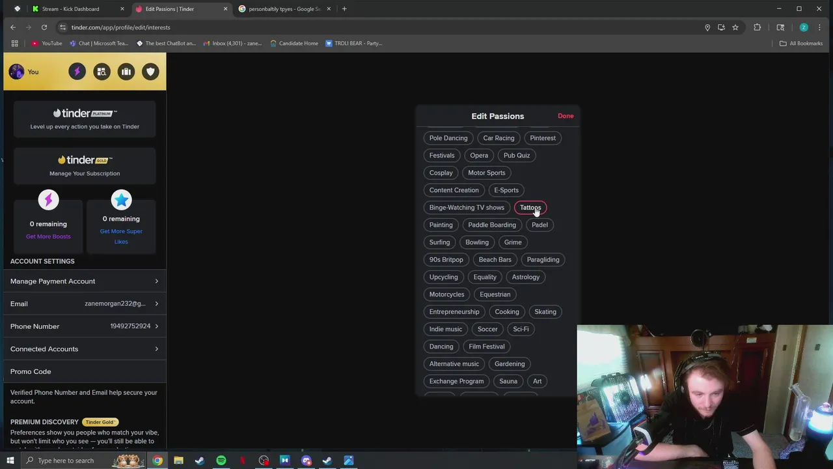
Task: Open the apps grid in the bookmarks bar
Action: pyautogui.click(x=14, y=44)
